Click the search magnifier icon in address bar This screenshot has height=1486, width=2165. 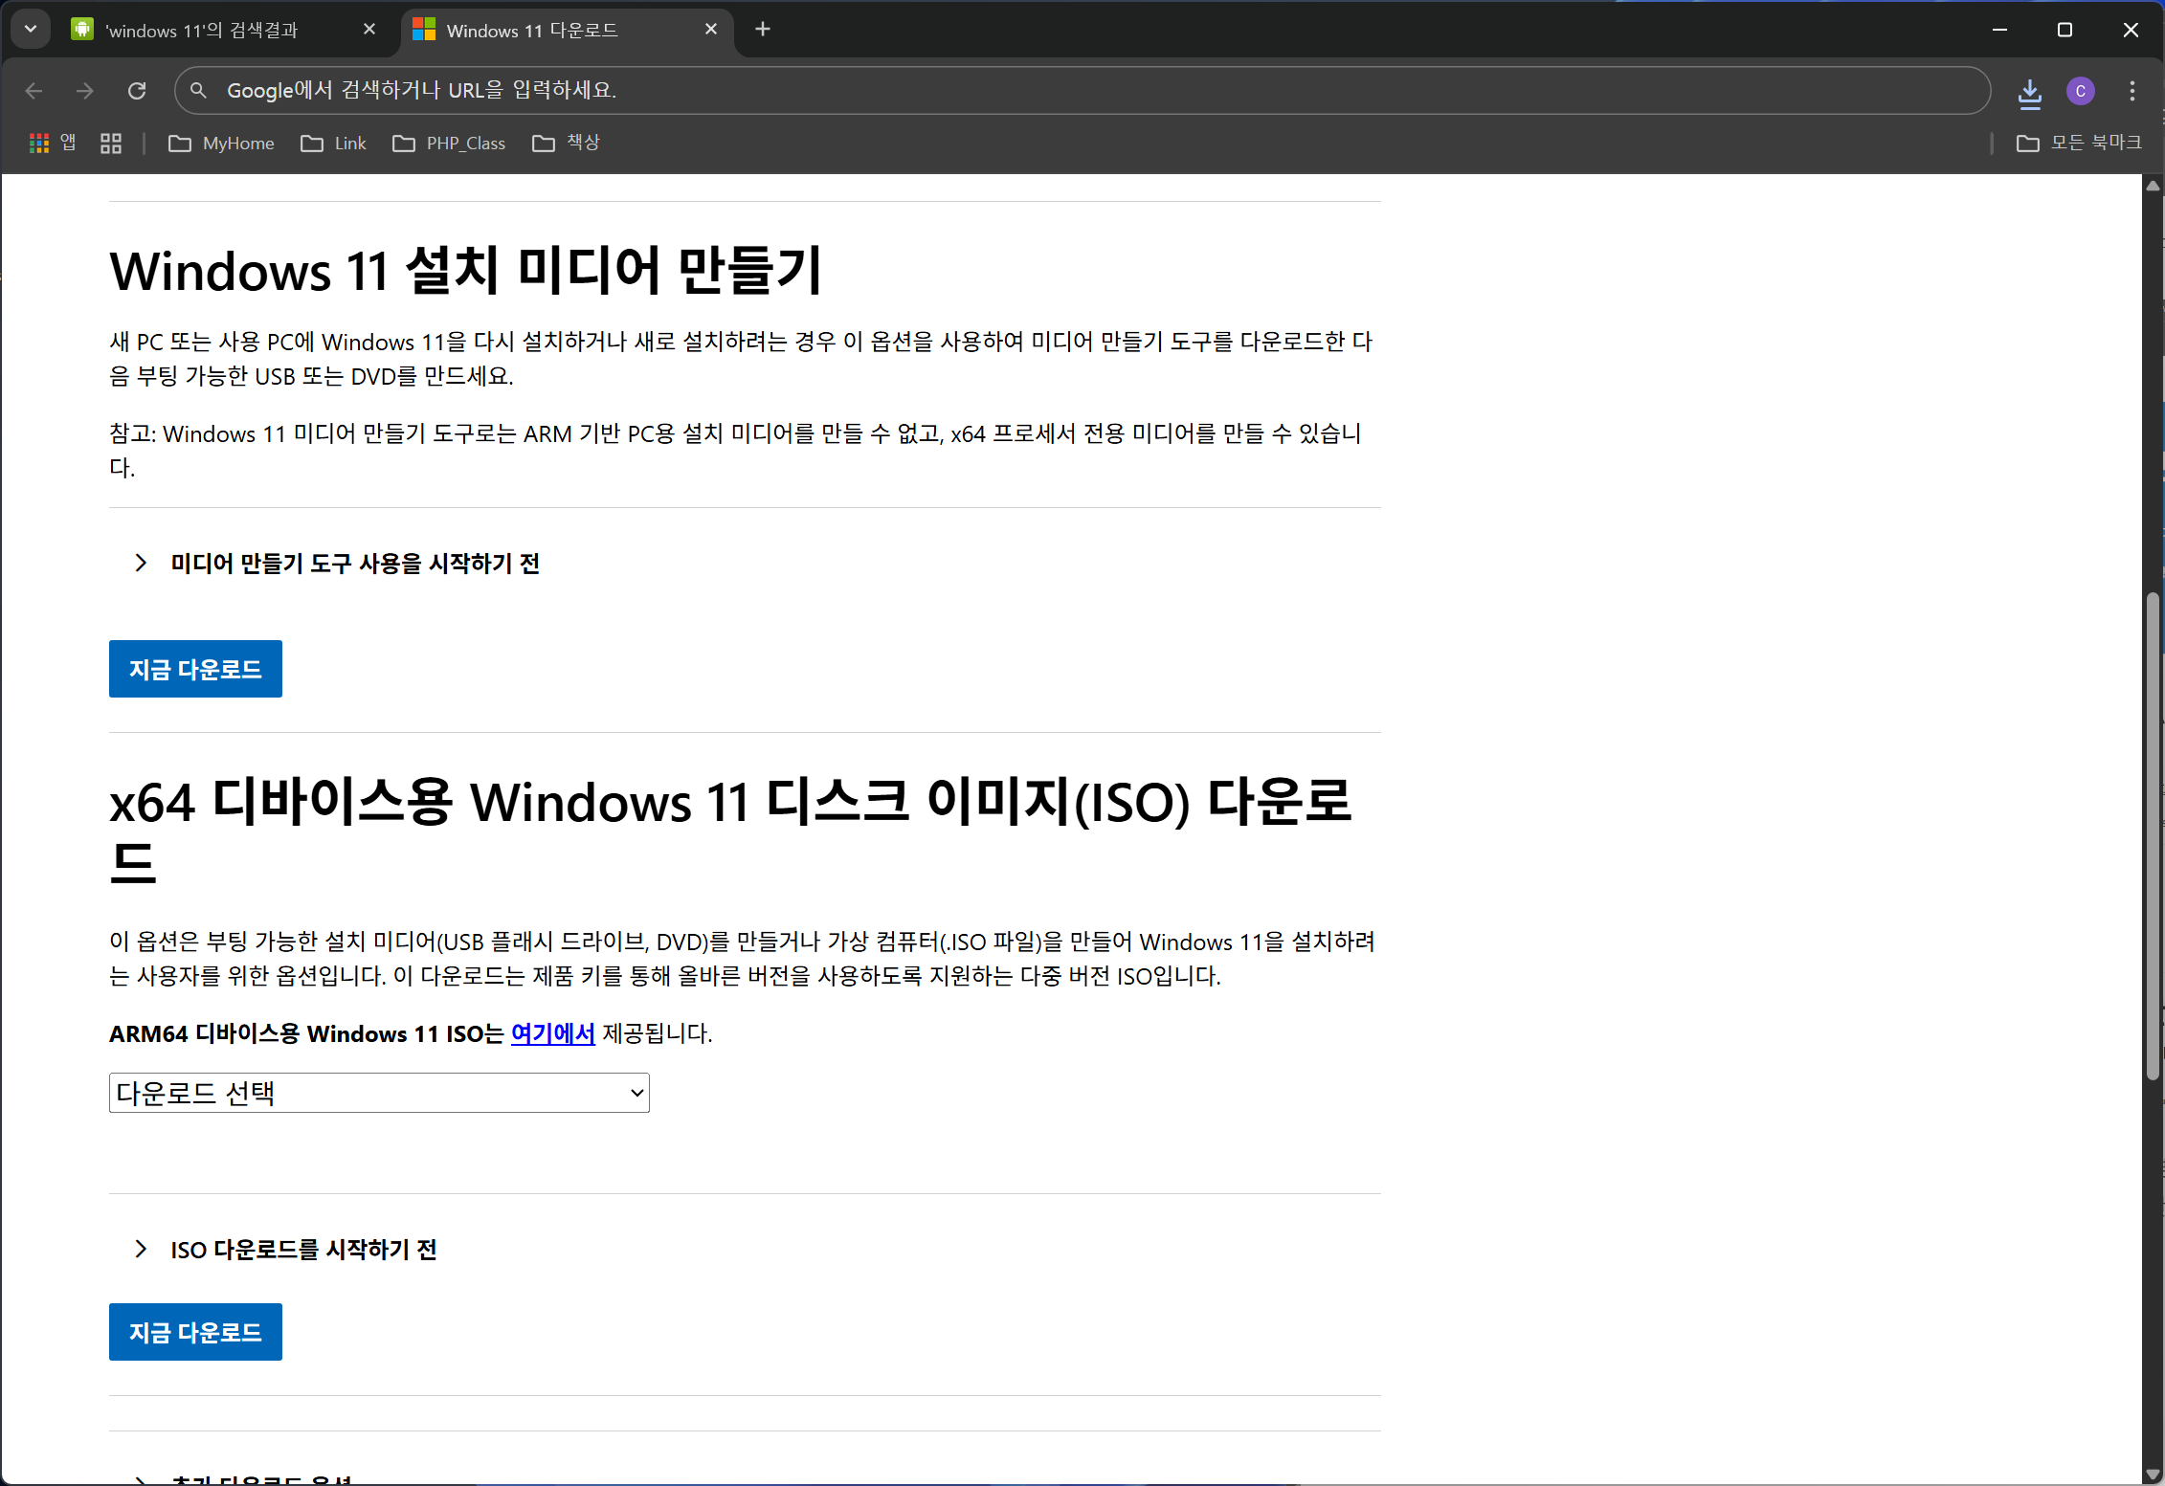[198, 91]
